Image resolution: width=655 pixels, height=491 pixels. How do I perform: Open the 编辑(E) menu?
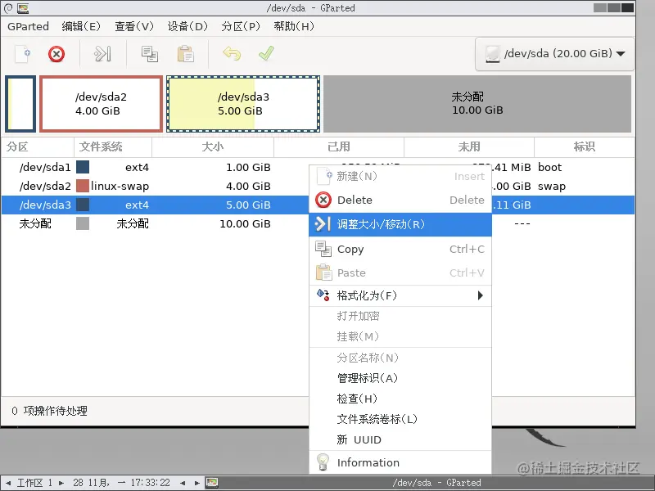point(81,26)
